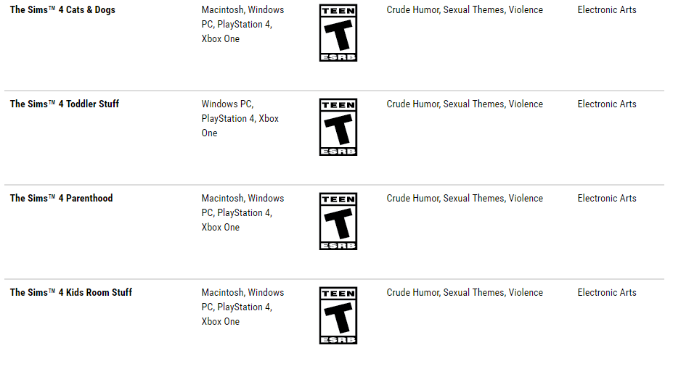Open The Sims 4 Cats & Dogs title

click(x=62, y=10)
